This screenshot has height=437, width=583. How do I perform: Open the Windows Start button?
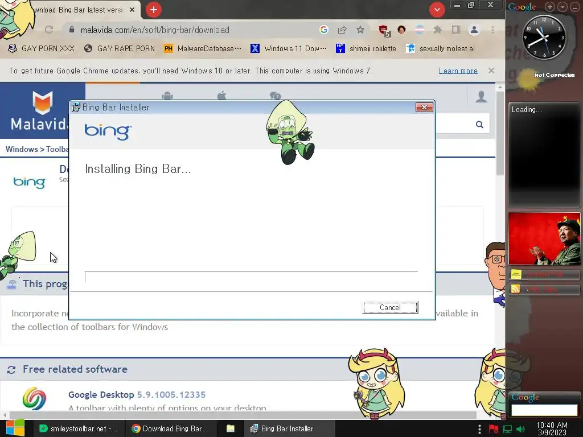point(15,428)
